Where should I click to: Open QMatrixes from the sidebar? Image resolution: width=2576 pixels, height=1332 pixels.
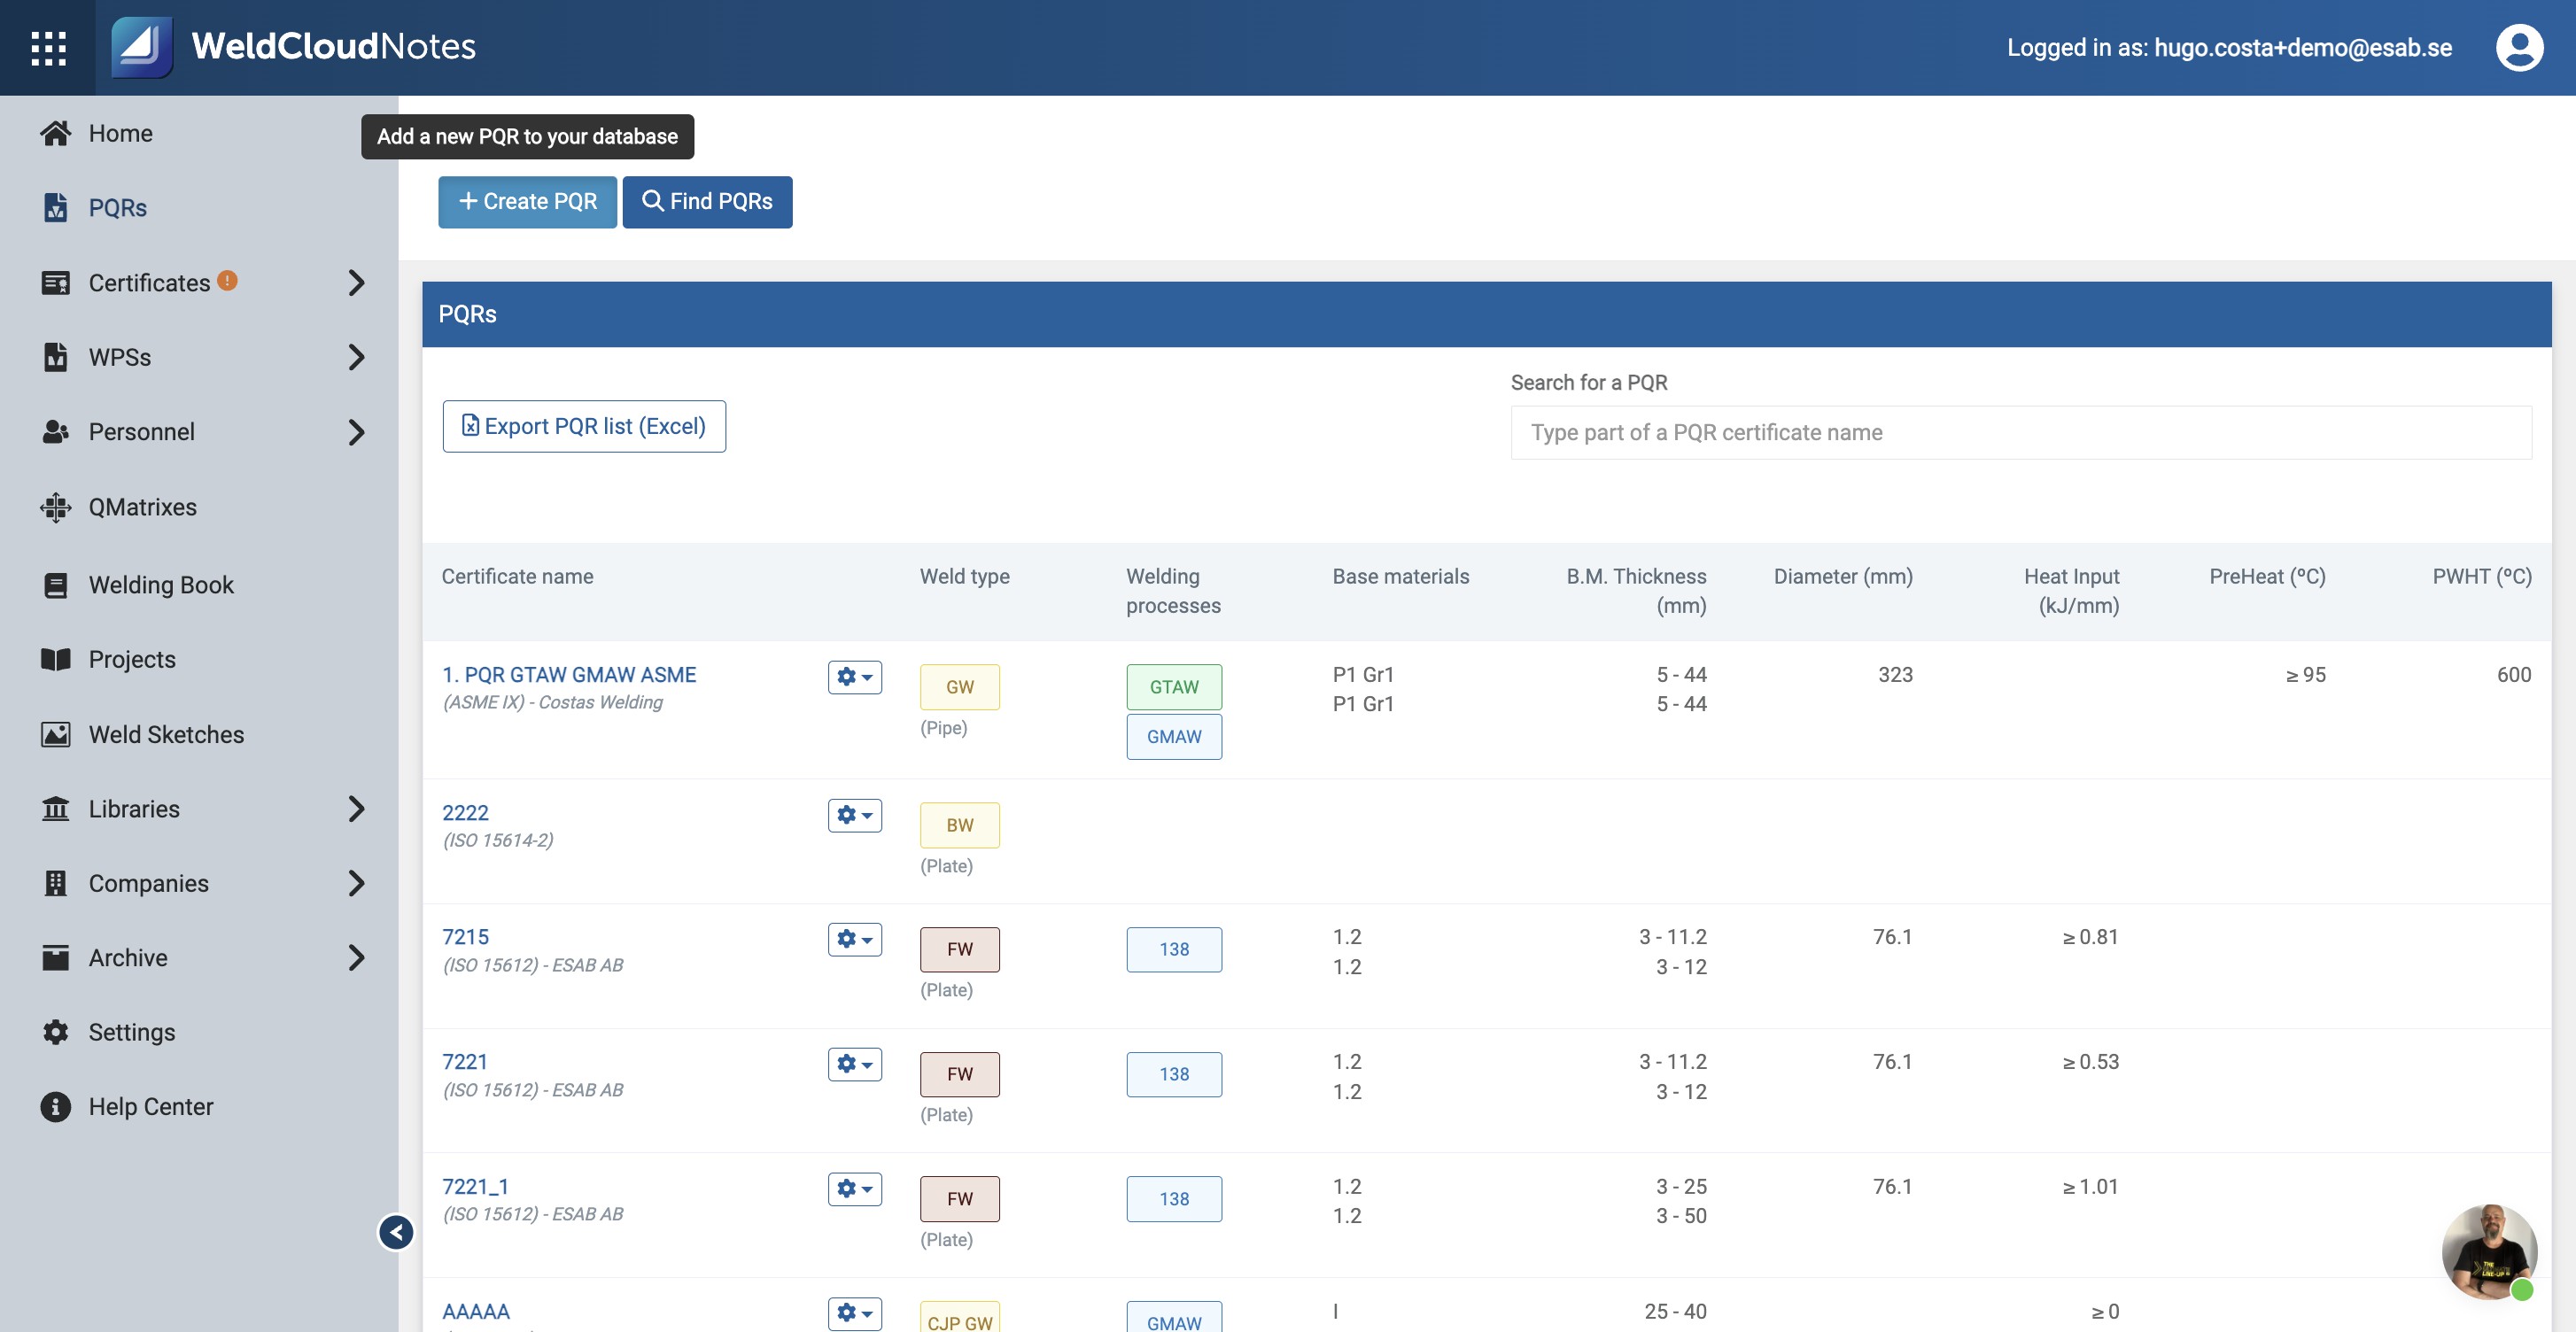[x=142, y=507]
